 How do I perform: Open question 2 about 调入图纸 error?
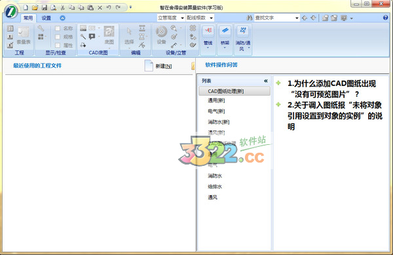(x=335, y=115)
